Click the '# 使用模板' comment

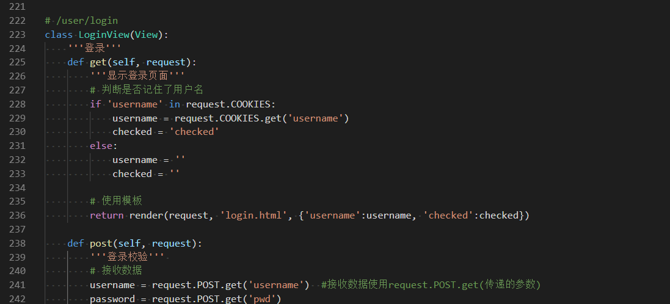[x=116, y=201]
